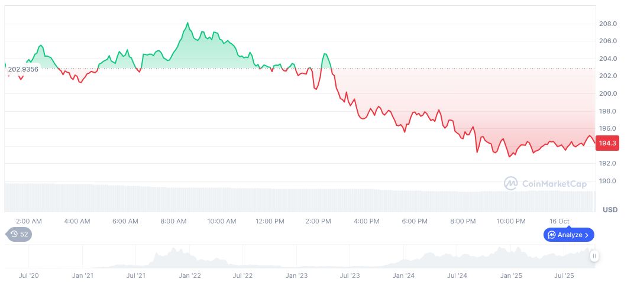Click Jan '22 on the navigator timeline

point(190,275)
